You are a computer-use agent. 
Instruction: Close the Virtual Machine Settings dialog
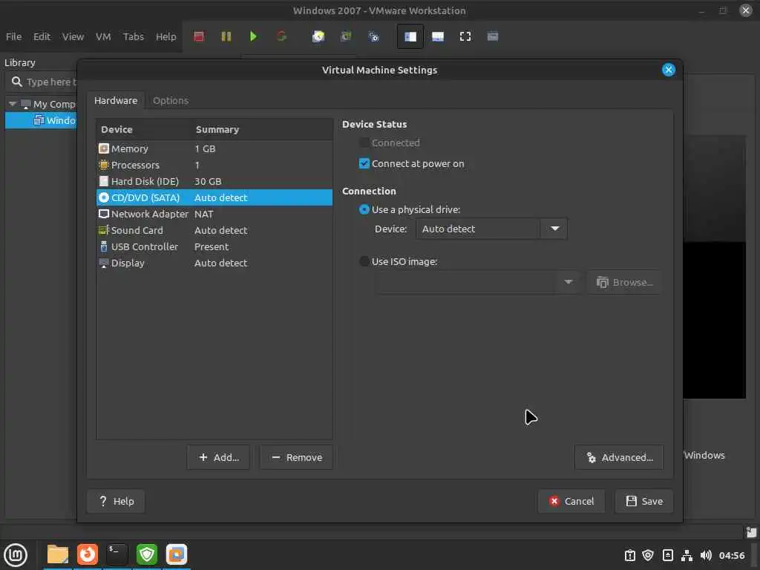tap(669, 70)
